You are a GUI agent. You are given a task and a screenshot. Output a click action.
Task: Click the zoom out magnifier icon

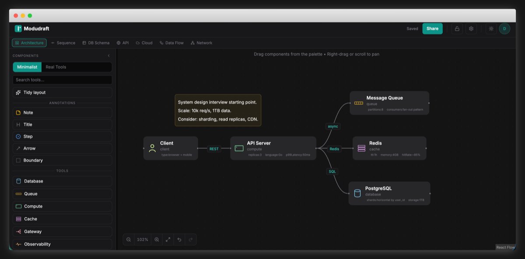tap(129, 239)
